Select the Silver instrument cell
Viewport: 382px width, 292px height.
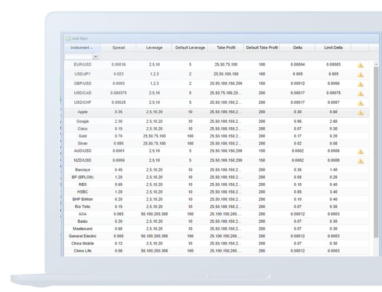click(82, 143)
